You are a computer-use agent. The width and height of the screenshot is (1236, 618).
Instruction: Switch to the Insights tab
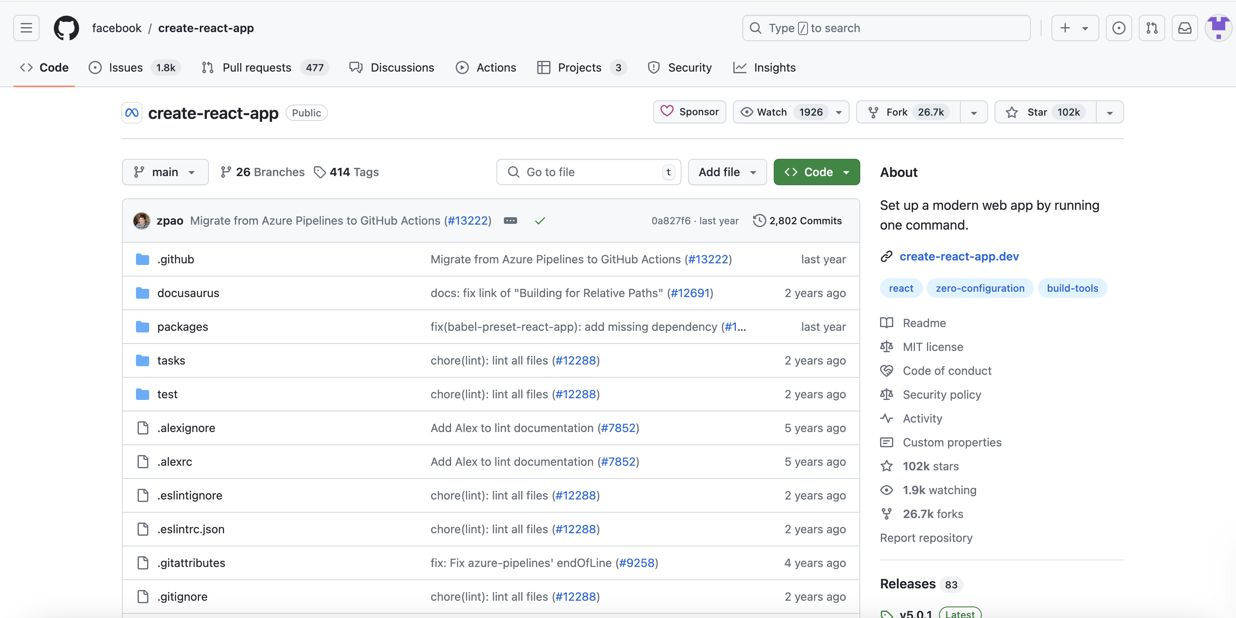click(x=764, y=67)
